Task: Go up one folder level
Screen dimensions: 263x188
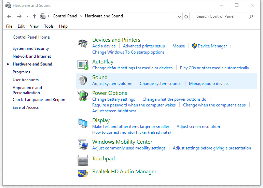Action: tap(34, 16)
